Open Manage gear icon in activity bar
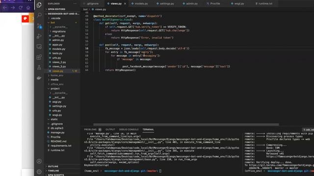This screenshot has height=176, width=314. click(x=39, y=172)
